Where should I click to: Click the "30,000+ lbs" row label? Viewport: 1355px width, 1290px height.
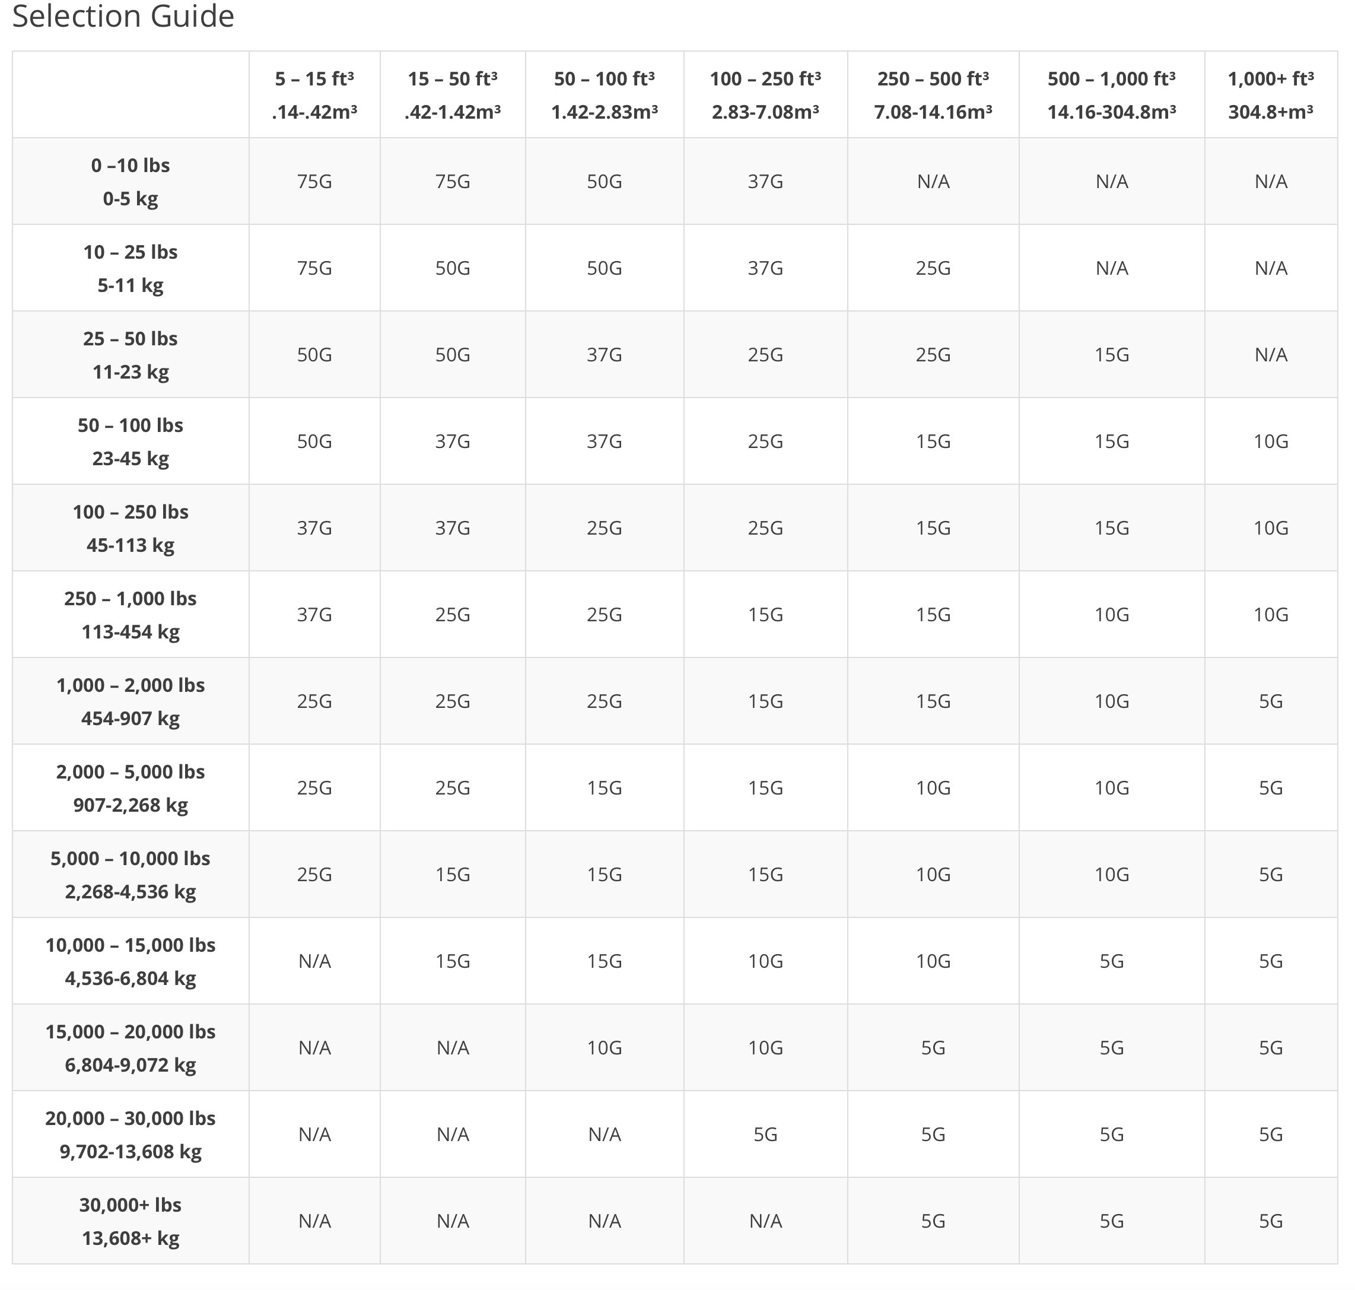click(131, 1206)
